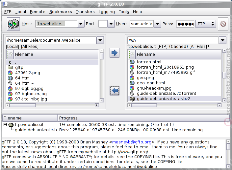Click the Host input field
The height and width of the screenshot is (170, 232).
pyautogui.click(x=56, y=24)
